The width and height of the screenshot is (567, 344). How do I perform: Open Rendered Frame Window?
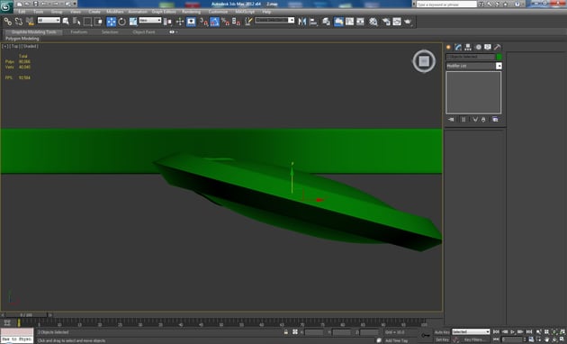coord(397,22)
